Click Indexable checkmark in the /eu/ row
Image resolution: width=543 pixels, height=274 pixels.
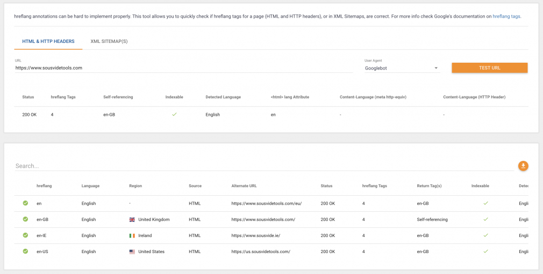point(485,203)
